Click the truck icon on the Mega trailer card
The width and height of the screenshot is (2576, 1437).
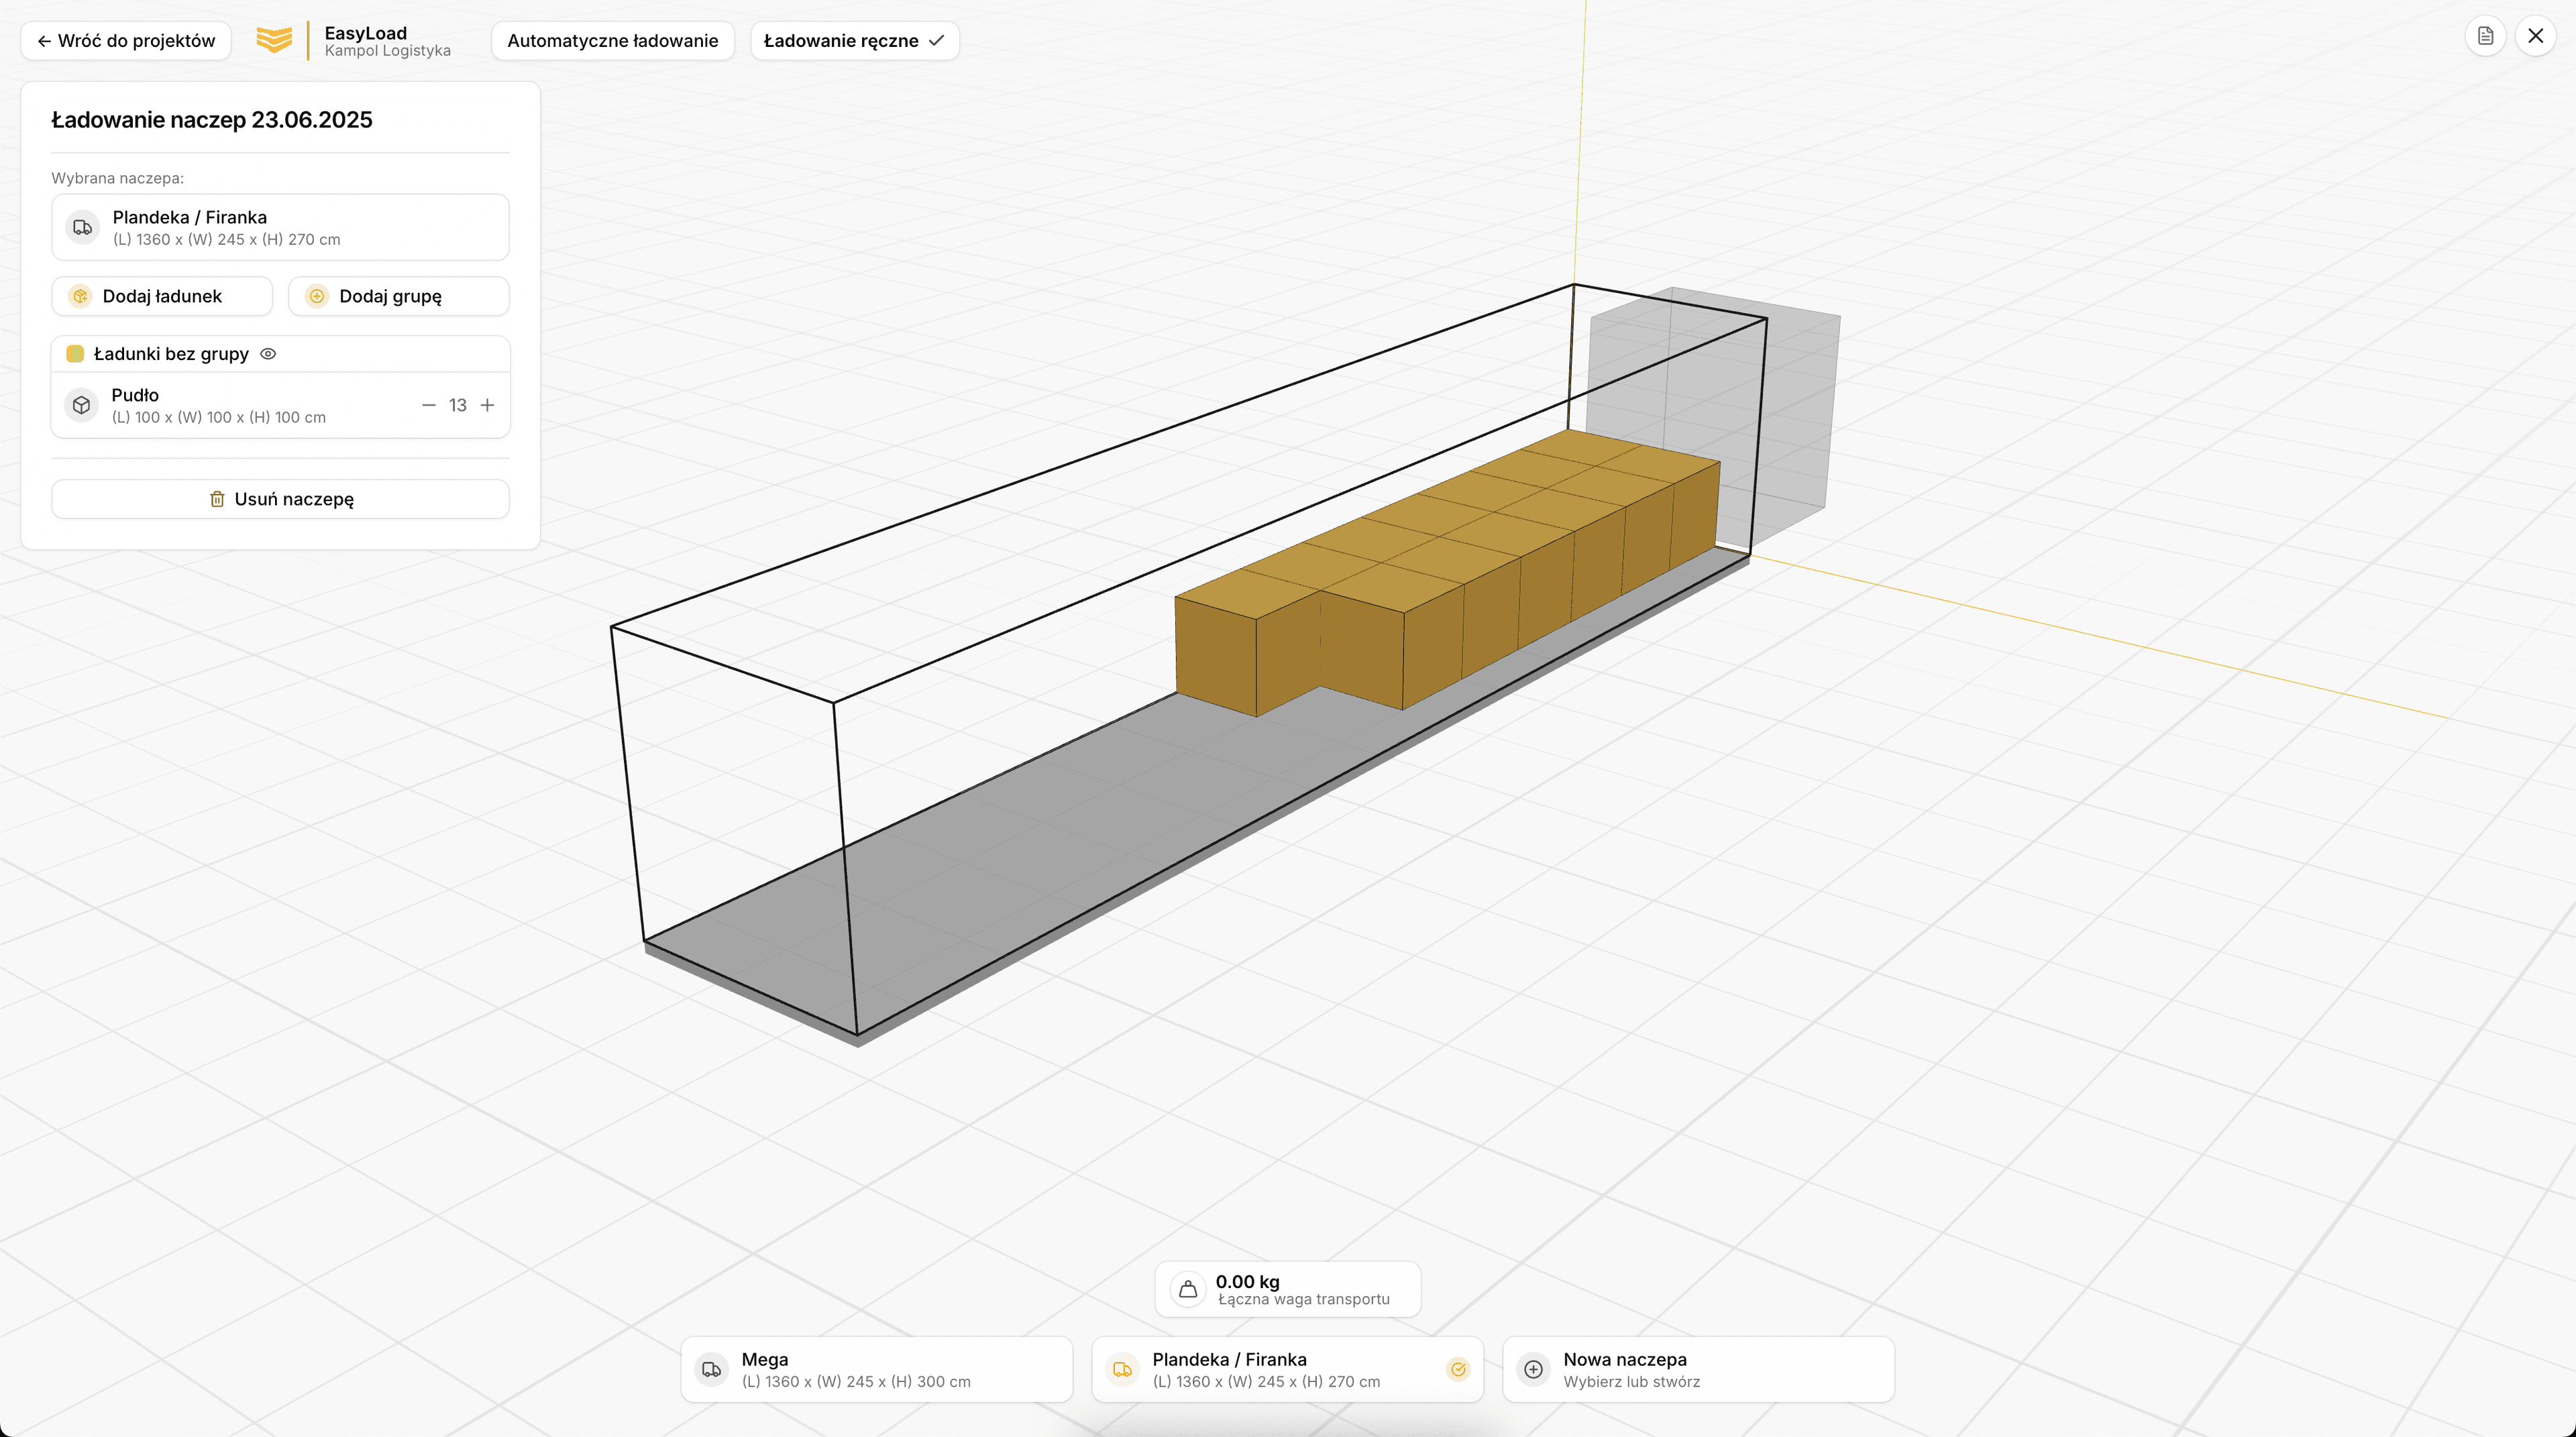(711, 1370)
